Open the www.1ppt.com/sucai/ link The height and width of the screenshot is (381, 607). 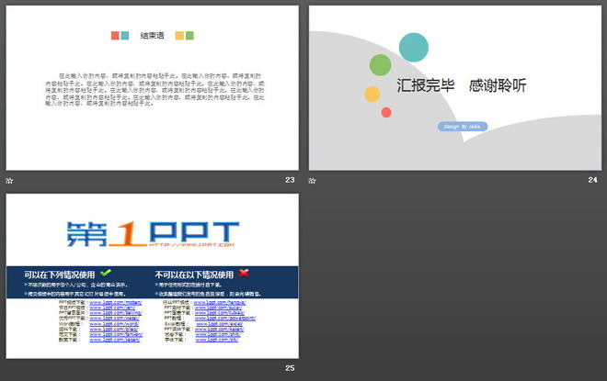(218, 308)
